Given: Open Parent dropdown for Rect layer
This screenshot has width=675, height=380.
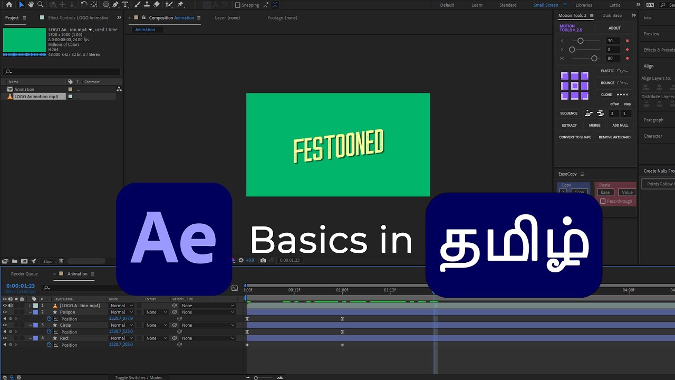Looking at the screenshot, I should (x=207, y=338).
